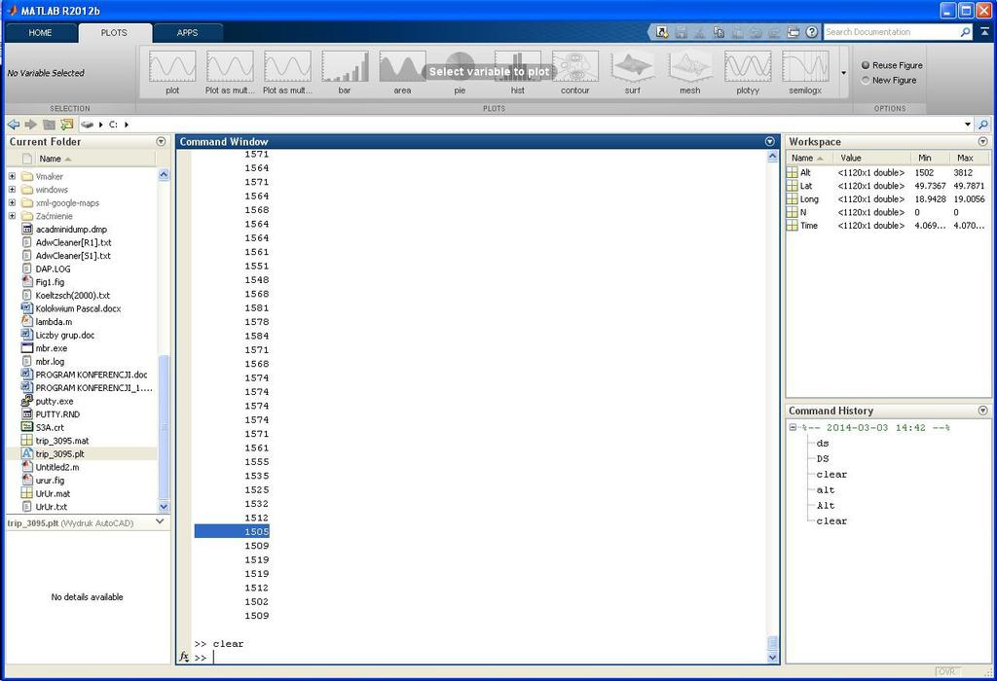Choose the plotyy plot type
The image size is (997, 681).
coord(748,73)
